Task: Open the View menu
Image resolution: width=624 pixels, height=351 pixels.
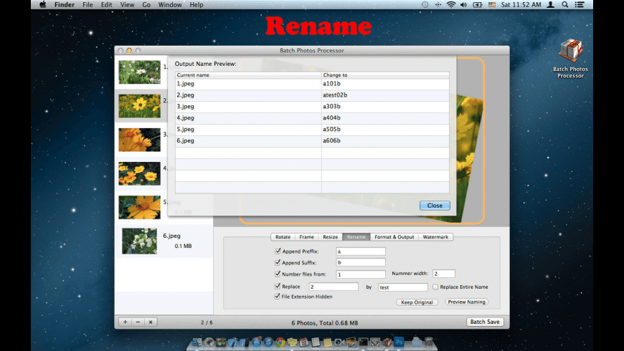Action: (x=127, y=5)
